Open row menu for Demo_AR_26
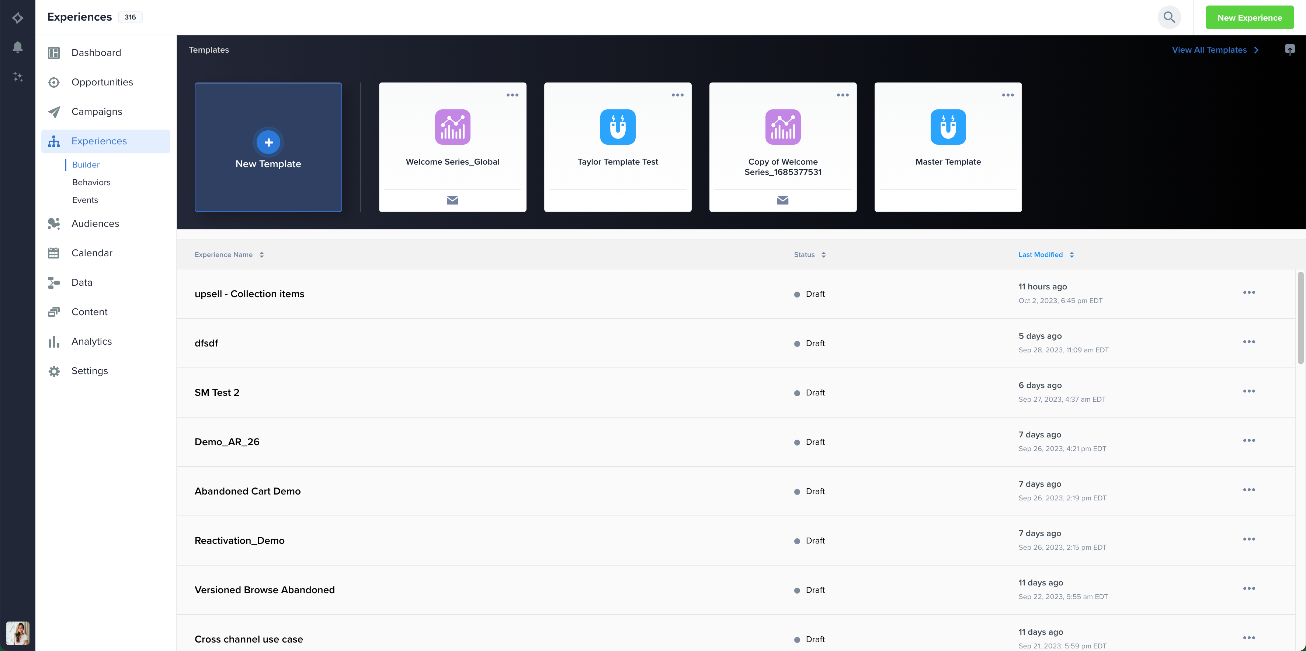Image resolution: width=1306 pixels, height=651 pixels. (1249, 440)
